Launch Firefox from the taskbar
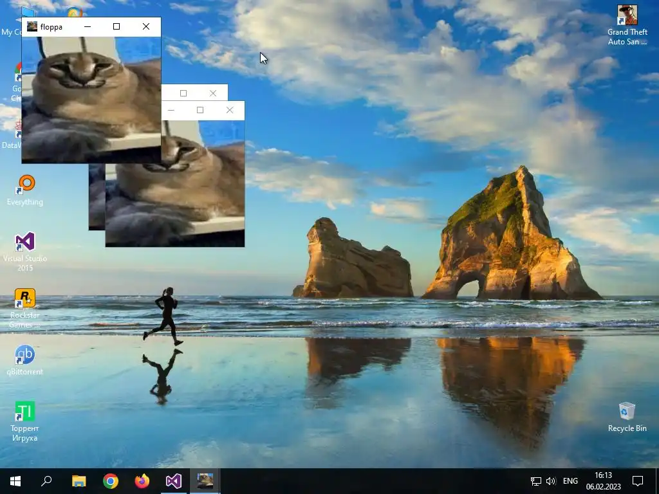This screenshot has height=494, width=659. click(x=142, y=481)
